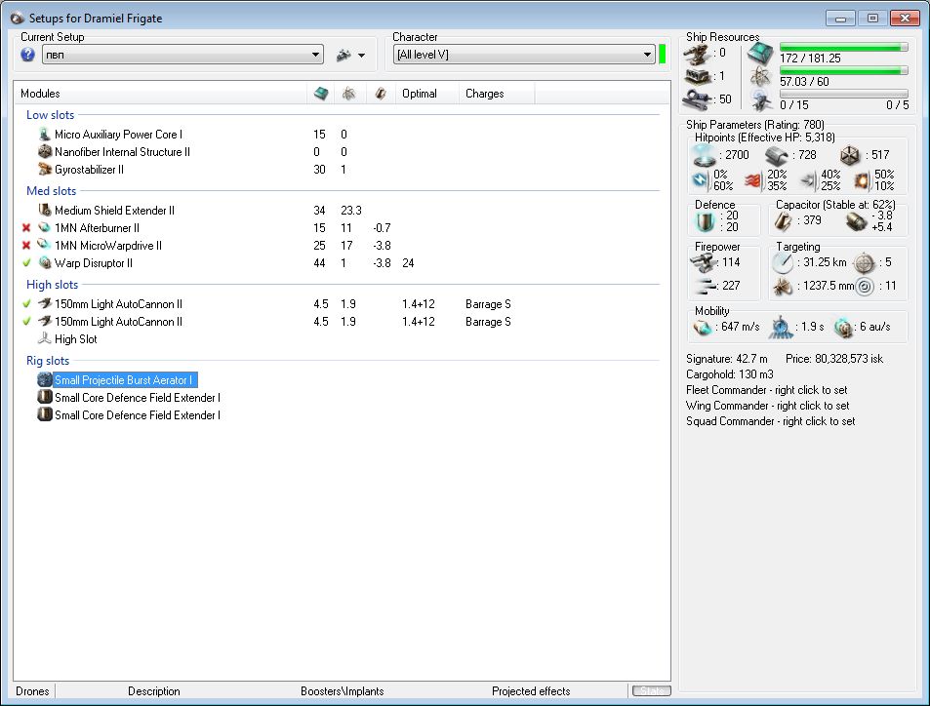Click the max velocity icon in Mobility
Screen dimensions: 930x706
coord(703,327)
